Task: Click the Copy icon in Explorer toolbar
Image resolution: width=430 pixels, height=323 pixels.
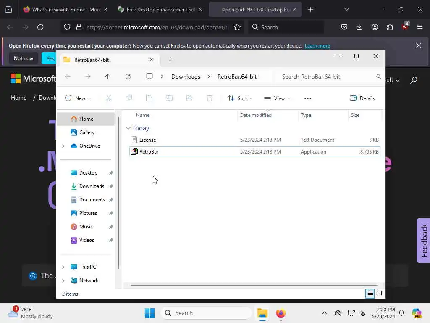Action: (128, 98)
